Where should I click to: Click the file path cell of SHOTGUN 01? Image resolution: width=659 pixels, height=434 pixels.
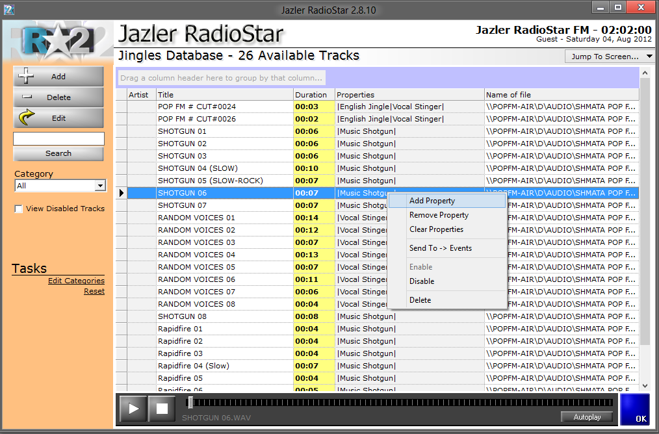tap(562, 131)
